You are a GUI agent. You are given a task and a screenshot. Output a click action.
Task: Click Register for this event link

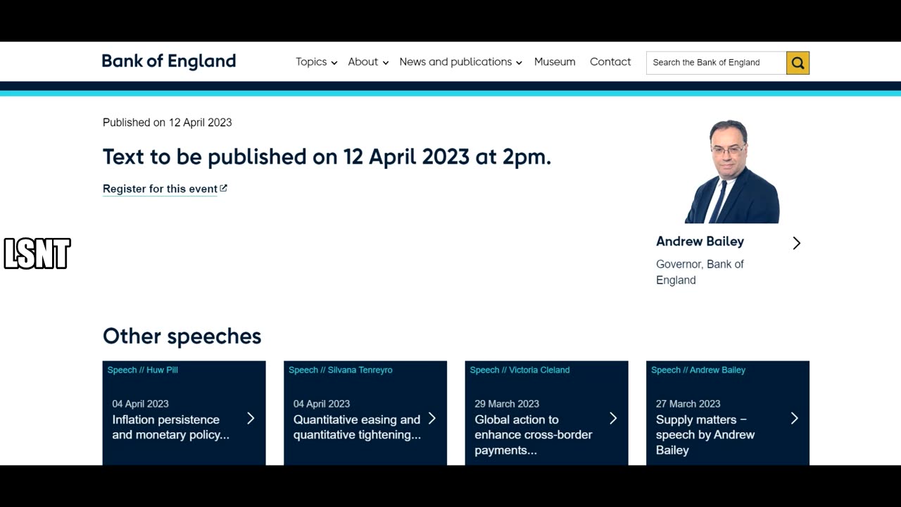click(160, 189)
